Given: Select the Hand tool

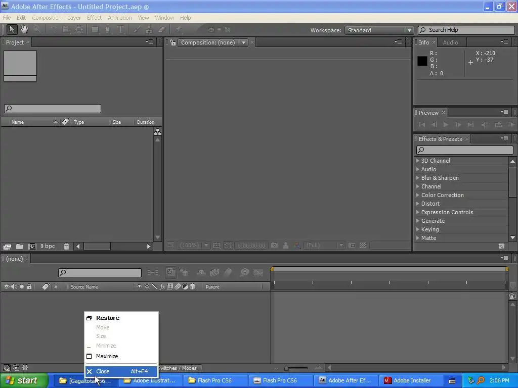Looking at the screenshot, I should click(x=24, y=30).
